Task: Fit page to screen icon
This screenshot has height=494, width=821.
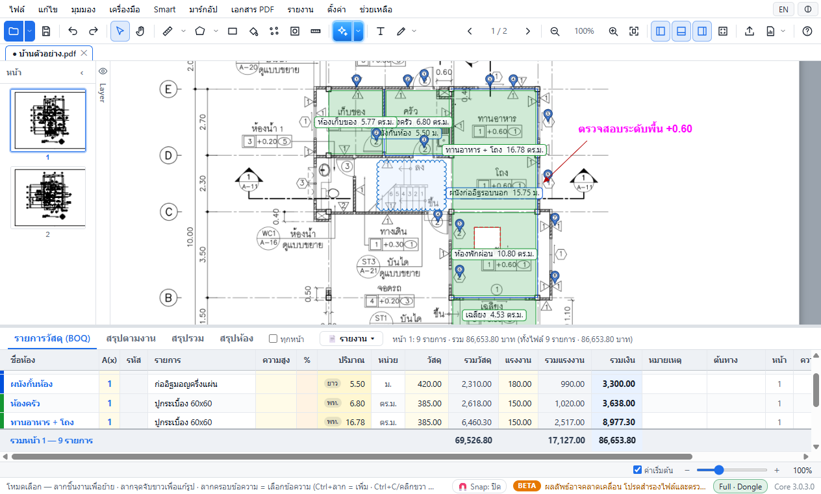Action: pos(634,31)
